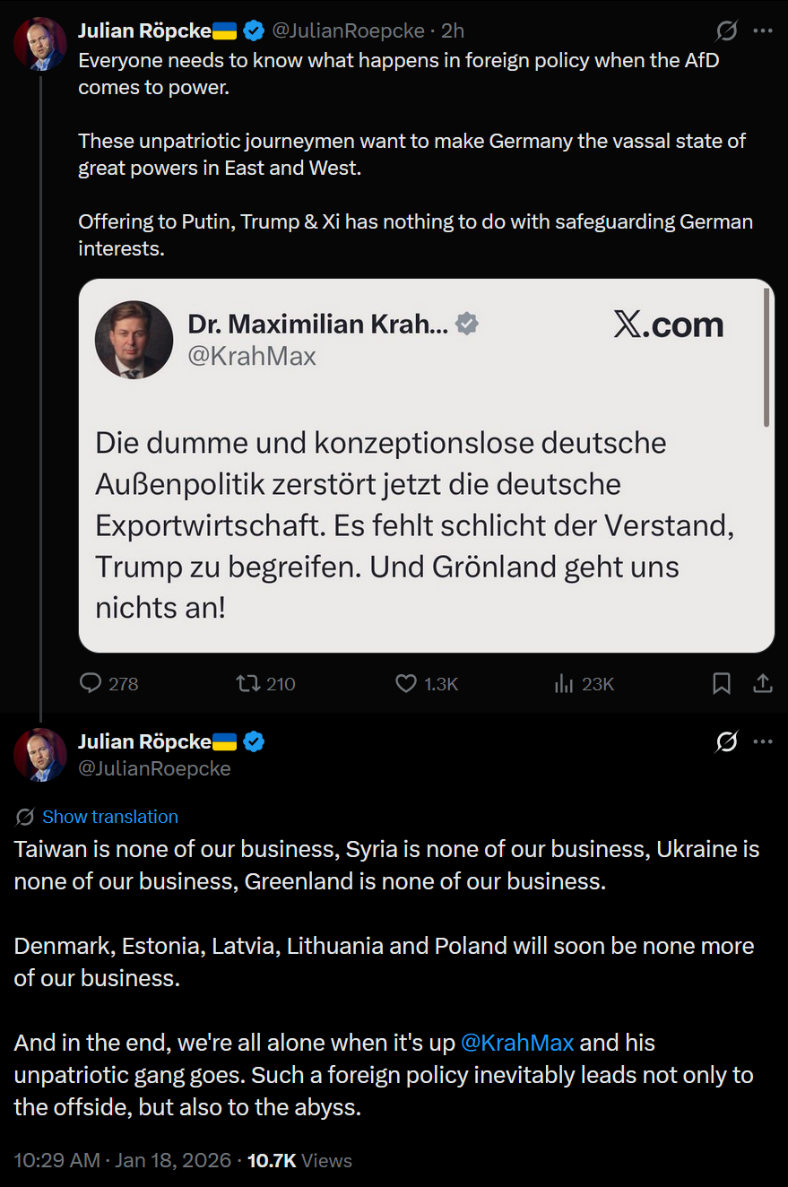Click the Grok icon on the top tweet
The height and width of the screenshot is (1187, 788).
click(727, 30)
